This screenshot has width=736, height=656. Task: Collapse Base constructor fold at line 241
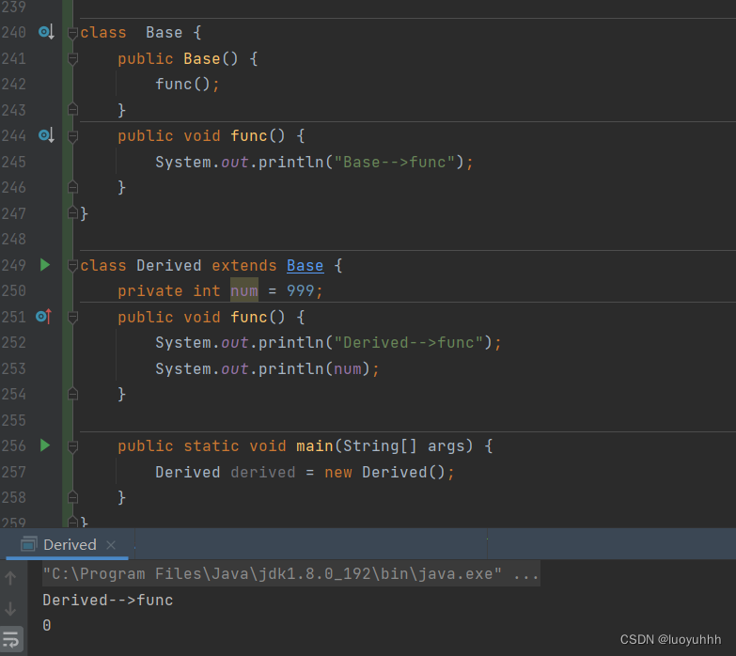click(72, 58)
